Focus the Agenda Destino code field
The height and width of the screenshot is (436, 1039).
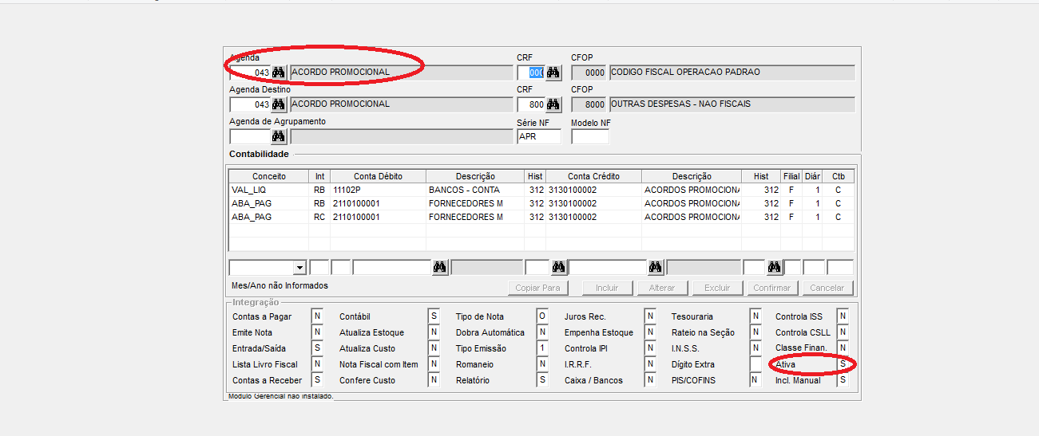tap(250, 104)
